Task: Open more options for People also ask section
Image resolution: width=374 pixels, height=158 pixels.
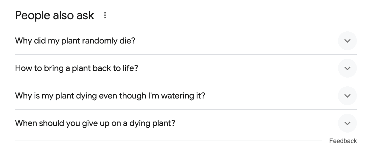Action: 105,15
